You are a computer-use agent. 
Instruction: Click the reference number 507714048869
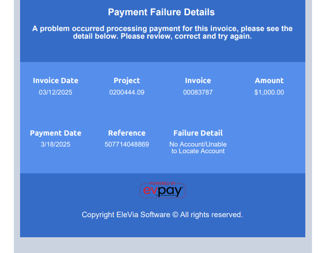tap(127, 144)
